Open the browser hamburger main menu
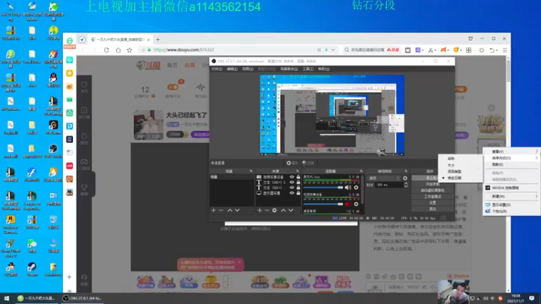Viewport: 541px width, 304px height. (504, 50)
